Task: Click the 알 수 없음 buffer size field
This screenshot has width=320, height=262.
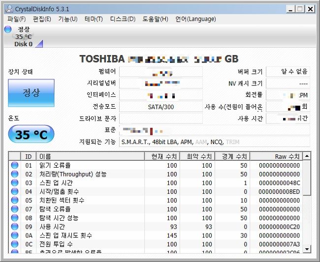Action: pos(288,72)
